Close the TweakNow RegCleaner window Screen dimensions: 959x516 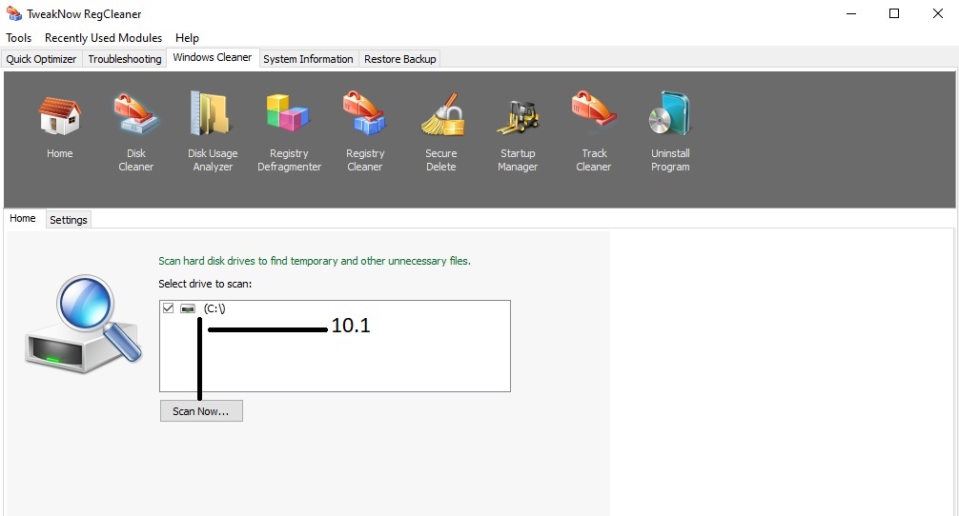point(938,13)
